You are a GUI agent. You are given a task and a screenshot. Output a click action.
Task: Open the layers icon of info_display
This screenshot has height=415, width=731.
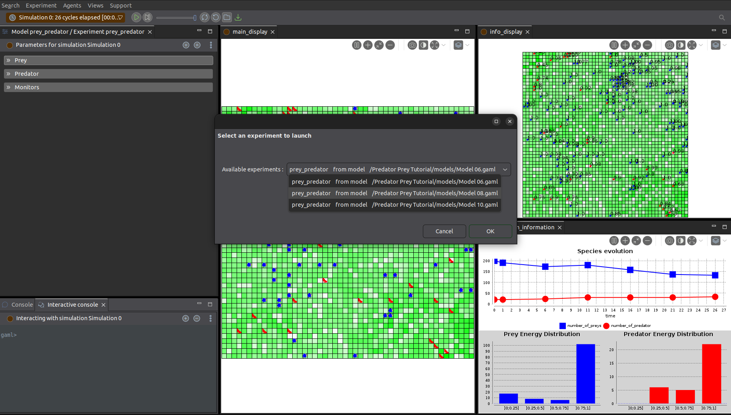pos(716,45)
